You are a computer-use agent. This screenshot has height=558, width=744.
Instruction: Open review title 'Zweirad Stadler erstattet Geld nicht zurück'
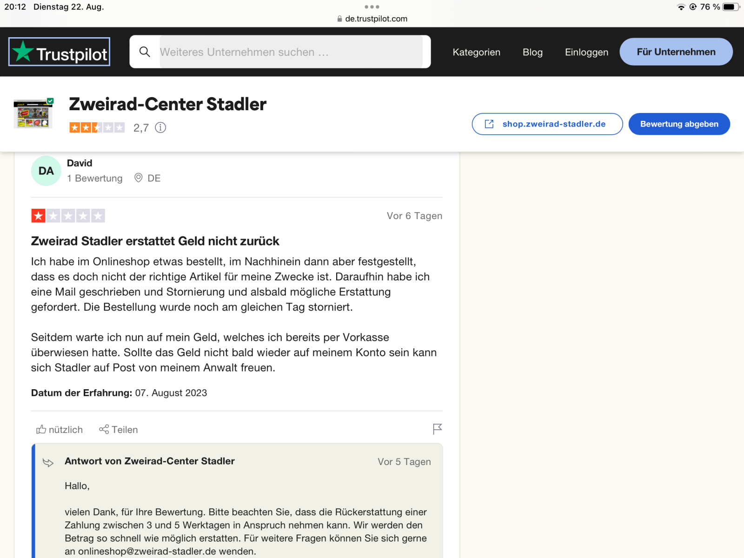pos(155,241)
